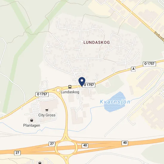Select the shopping basket icon at bottom edge

40,163
